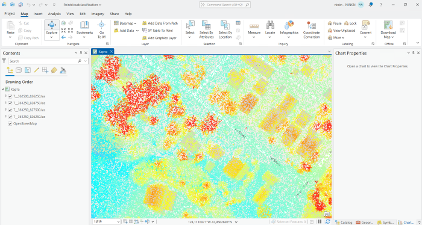Toggle visibility of T__361250_827500.las layer
Viewport: 422px width, 225px height.
click(x=10, y=110)
